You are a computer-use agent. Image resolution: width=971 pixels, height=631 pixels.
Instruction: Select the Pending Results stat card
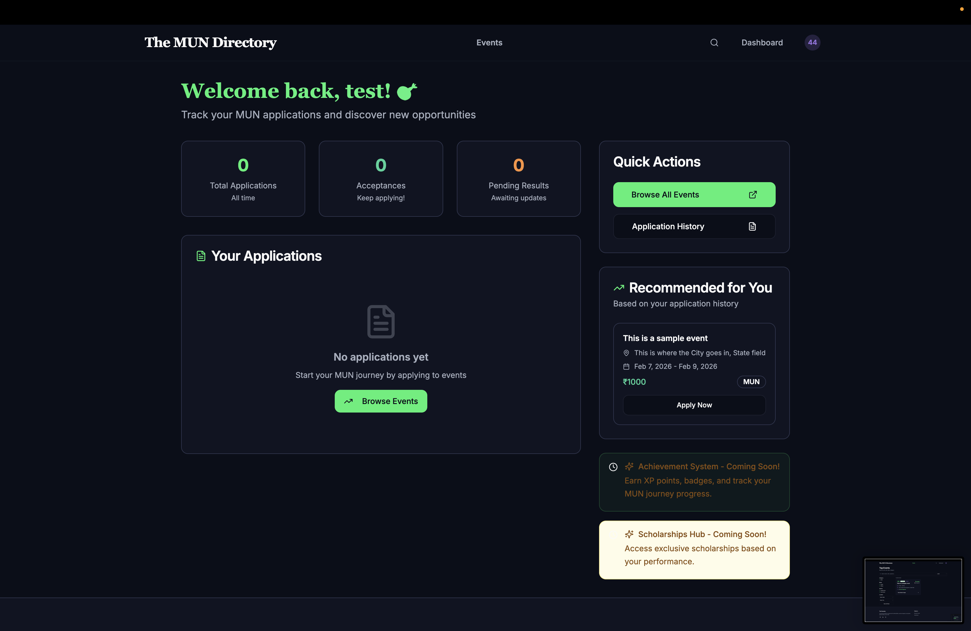pyautogui.click(x=518, y=178)
